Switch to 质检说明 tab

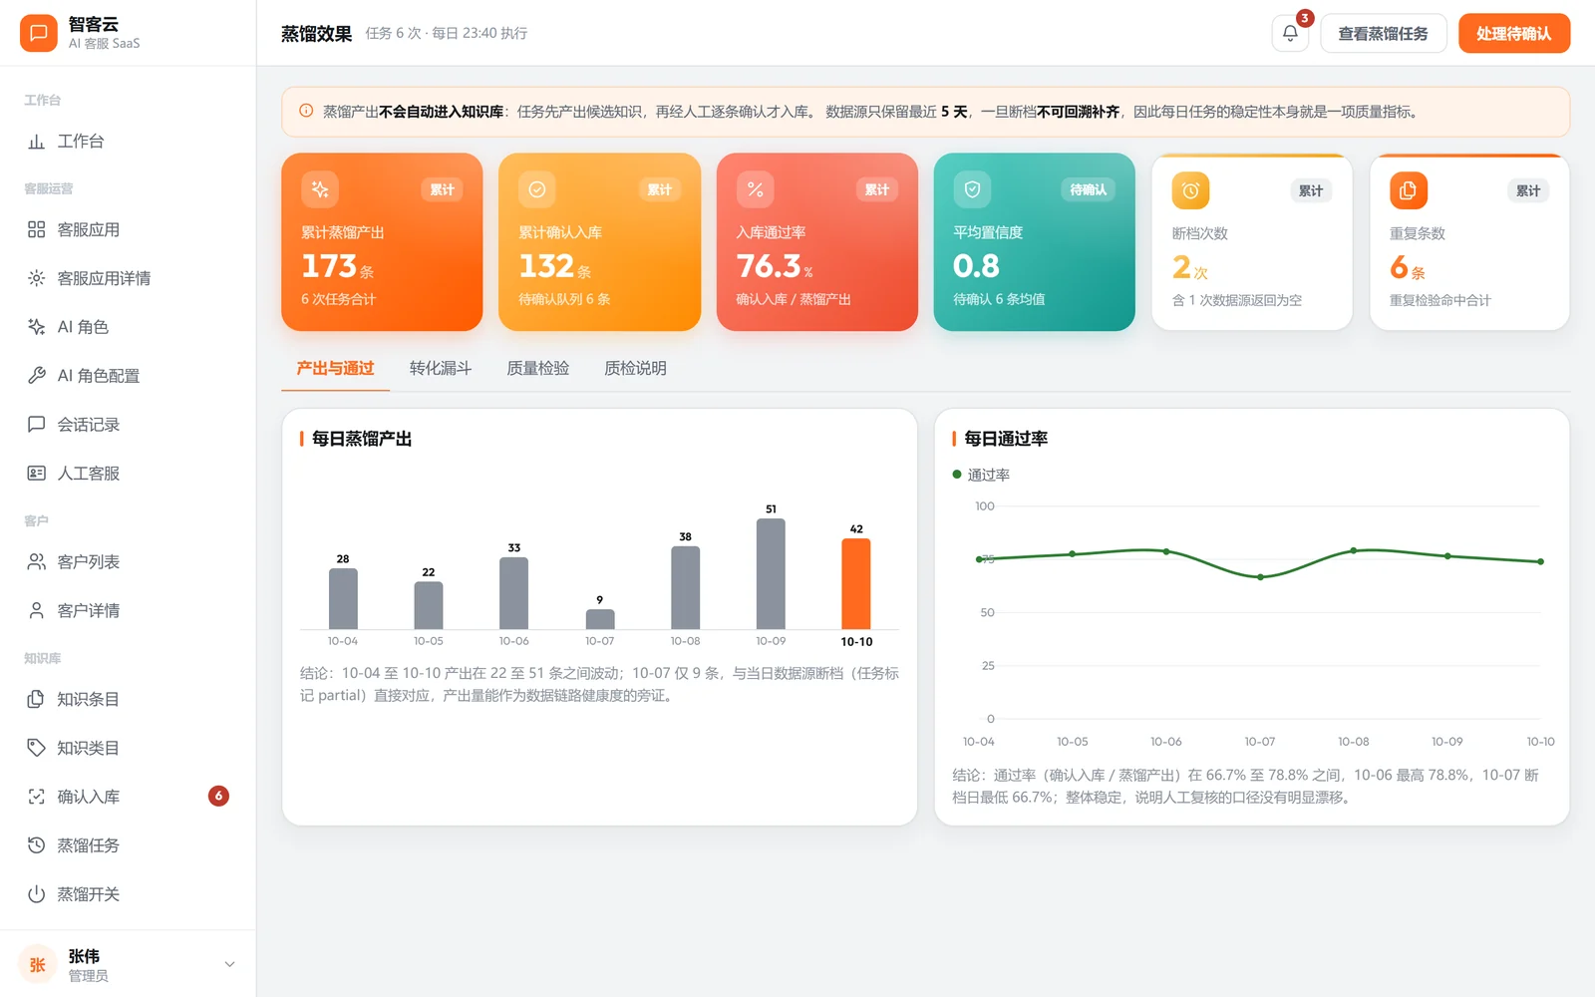636,369
